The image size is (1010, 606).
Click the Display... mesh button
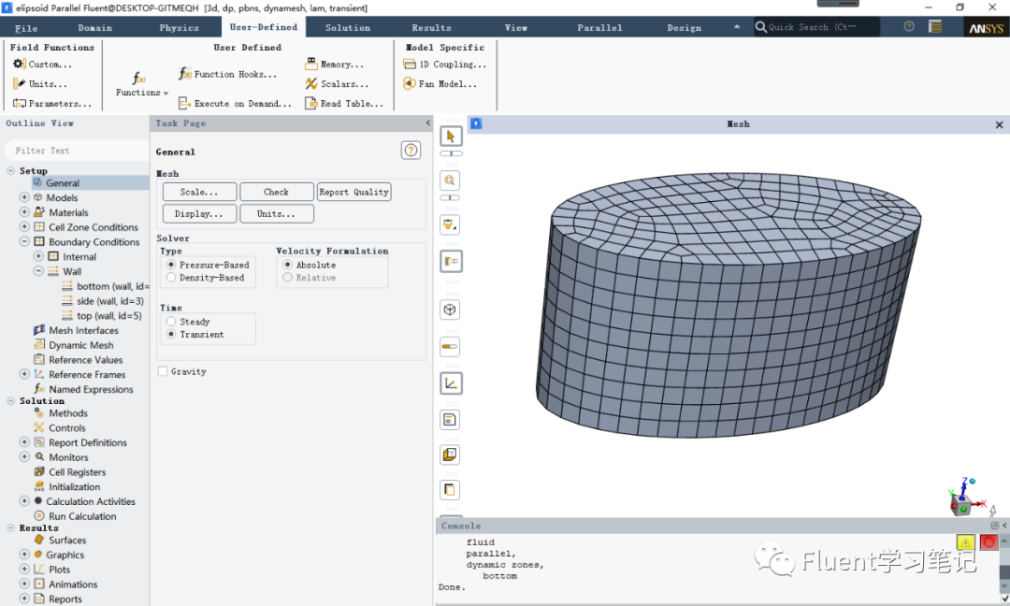[199, 214]
